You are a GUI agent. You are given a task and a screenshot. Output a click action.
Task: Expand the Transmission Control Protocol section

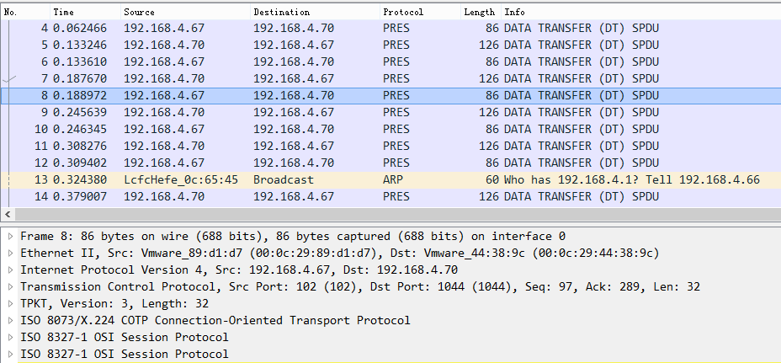(11, 287)
